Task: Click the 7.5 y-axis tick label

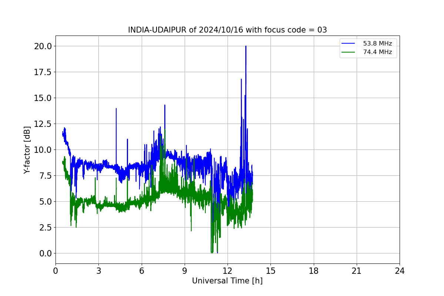Action: pos(46,175)
